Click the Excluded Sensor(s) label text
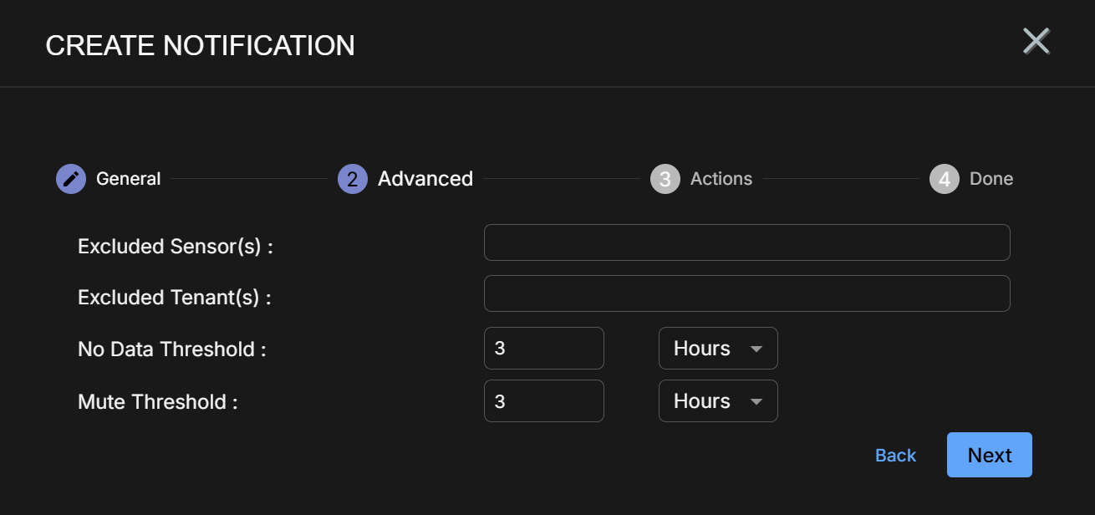The width and height of the screenshot is (1095, 515). (x=176, y=247)
